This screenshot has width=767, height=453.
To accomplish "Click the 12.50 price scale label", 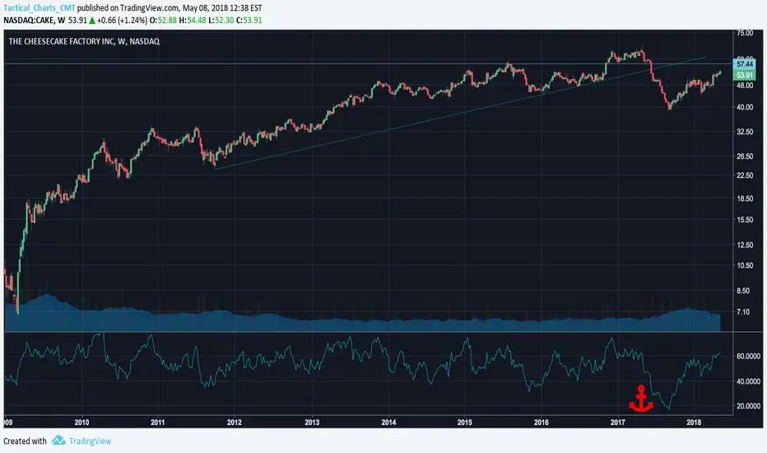I will click(745, 245).
